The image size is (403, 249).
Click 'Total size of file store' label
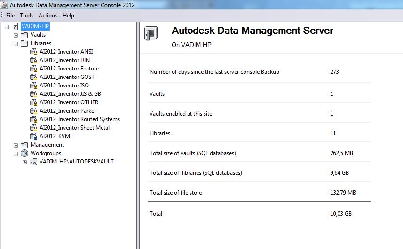point(176,193)
